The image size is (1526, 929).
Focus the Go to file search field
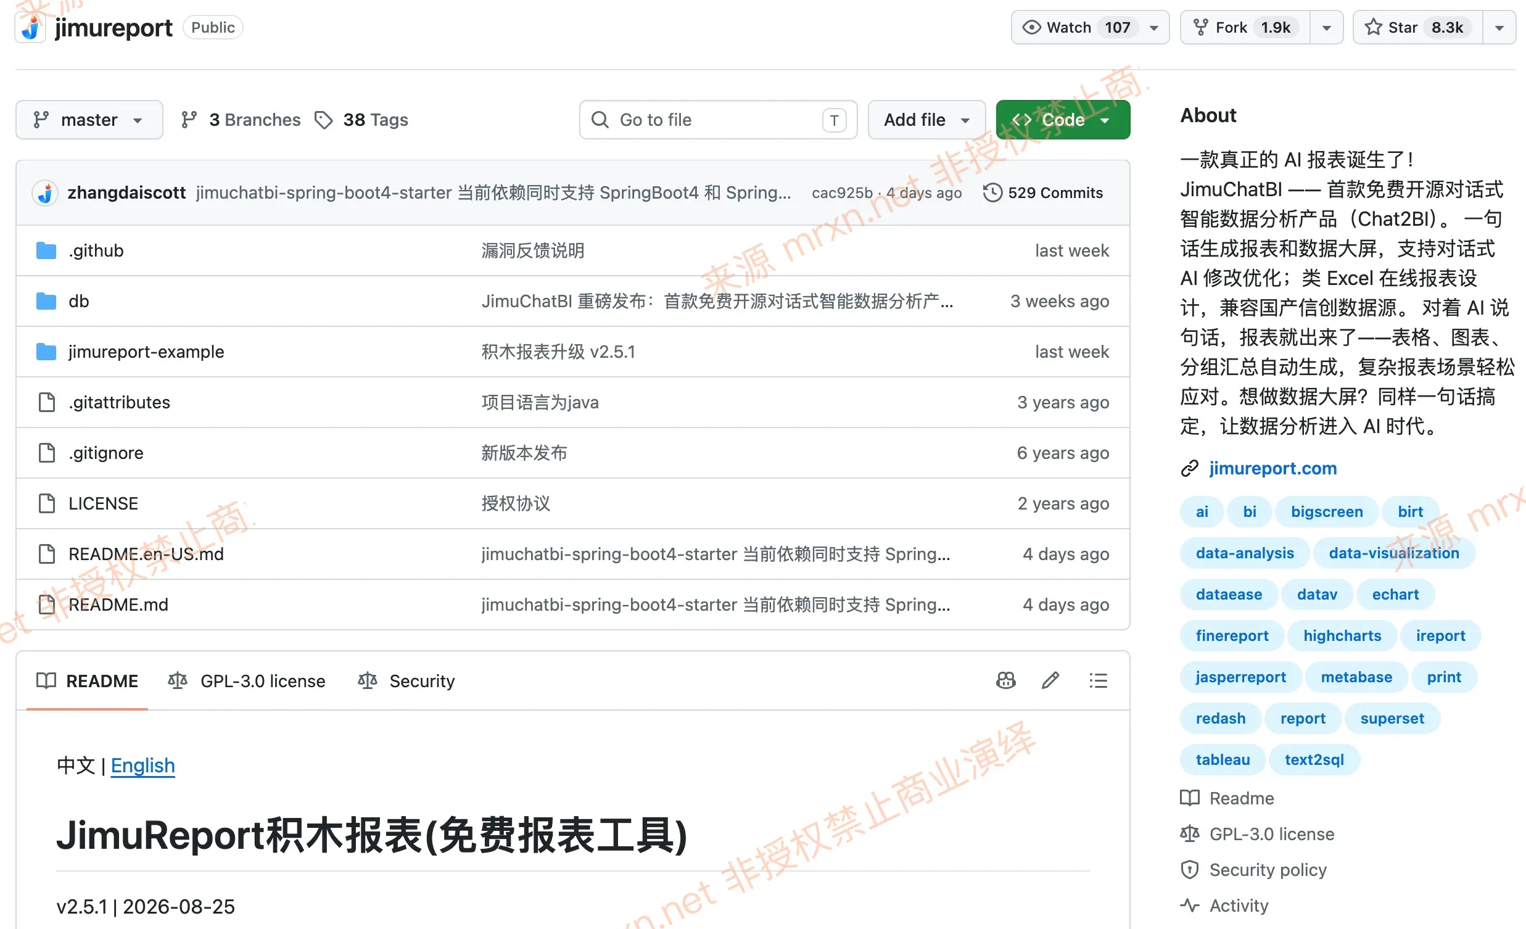[719, 120]
